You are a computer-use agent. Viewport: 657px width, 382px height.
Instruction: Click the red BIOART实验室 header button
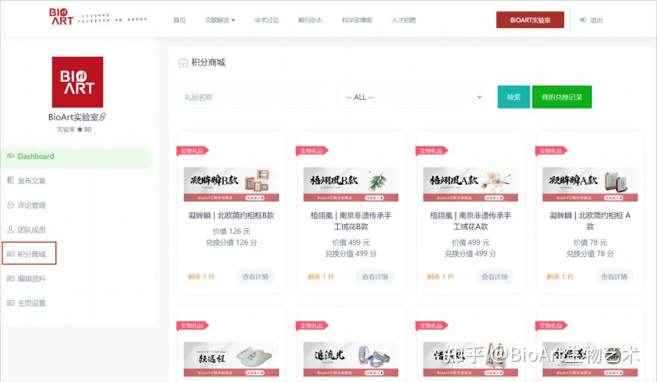[x=530, y=19]
